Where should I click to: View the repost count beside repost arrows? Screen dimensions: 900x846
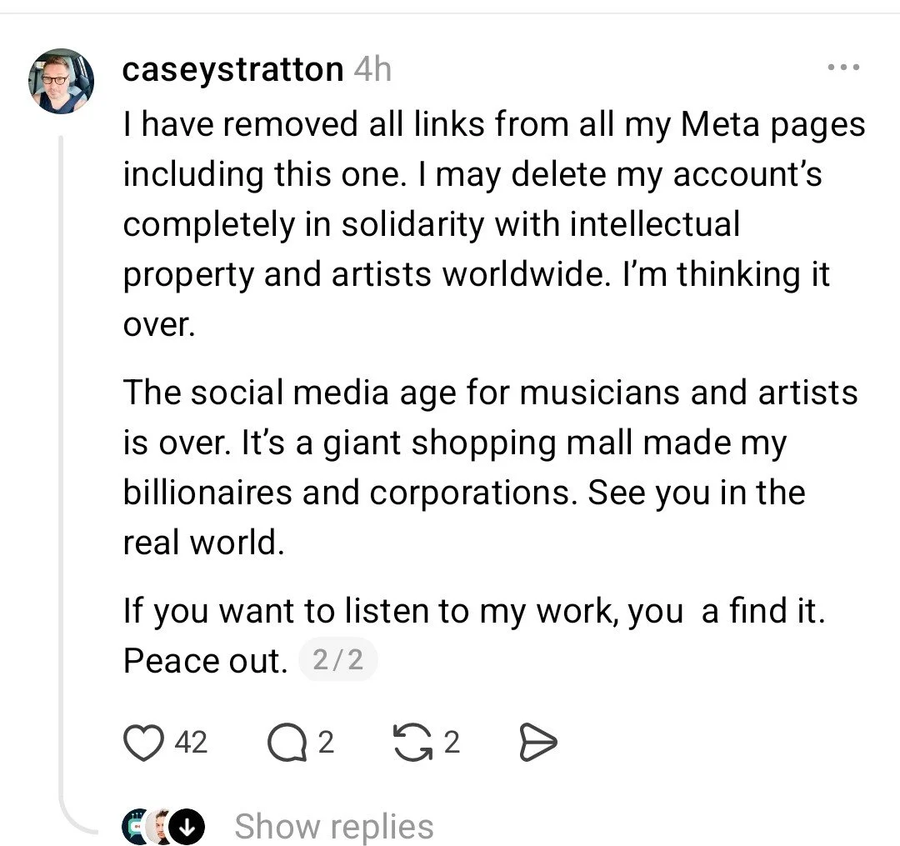[452, 743]
